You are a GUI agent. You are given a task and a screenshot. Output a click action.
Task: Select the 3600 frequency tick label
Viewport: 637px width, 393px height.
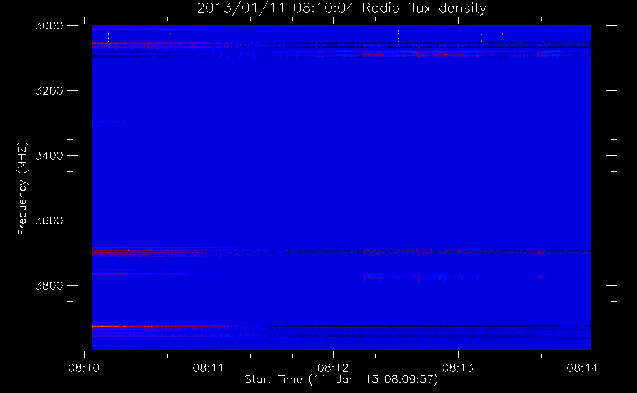pyautogui.click(x=49, y=220)
